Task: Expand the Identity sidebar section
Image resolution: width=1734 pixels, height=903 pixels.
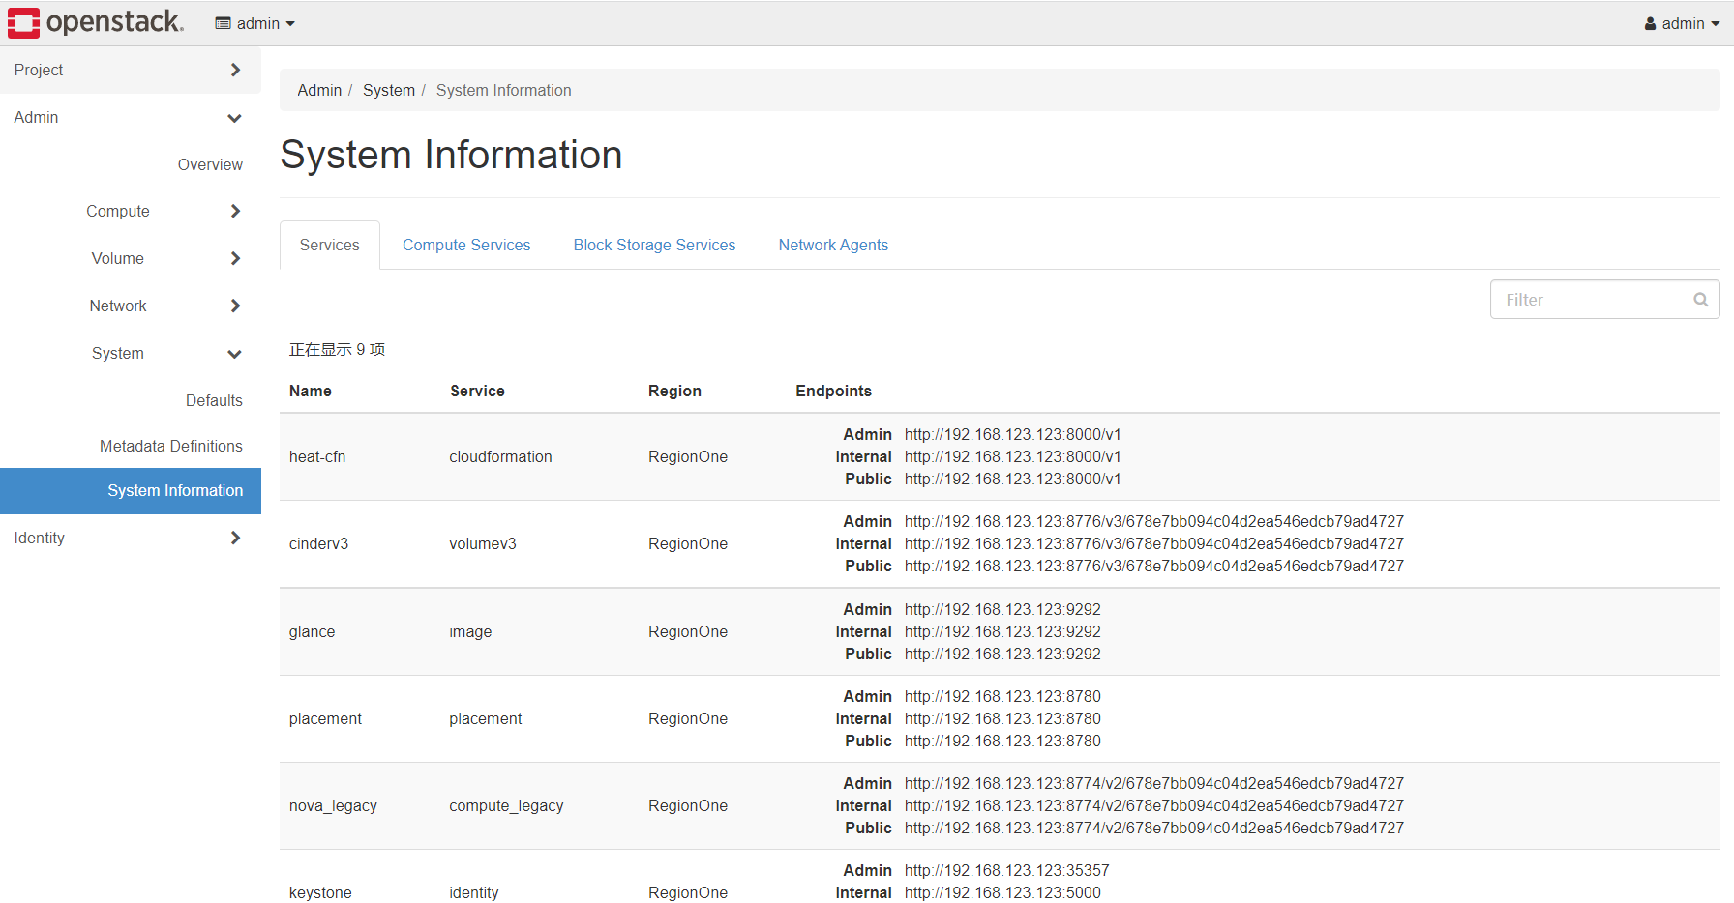Action: [131, 538]
